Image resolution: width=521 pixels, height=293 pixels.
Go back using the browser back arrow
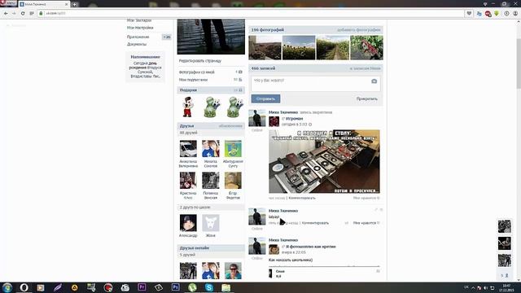point(6,14)
